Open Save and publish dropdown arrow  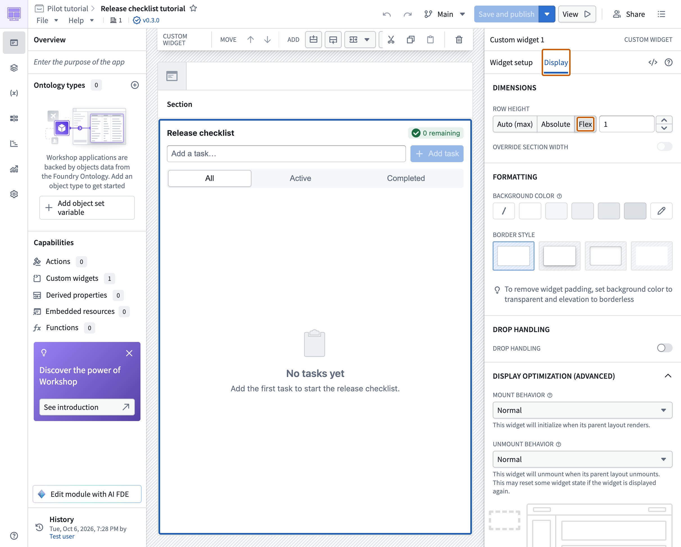coord(547,14)
